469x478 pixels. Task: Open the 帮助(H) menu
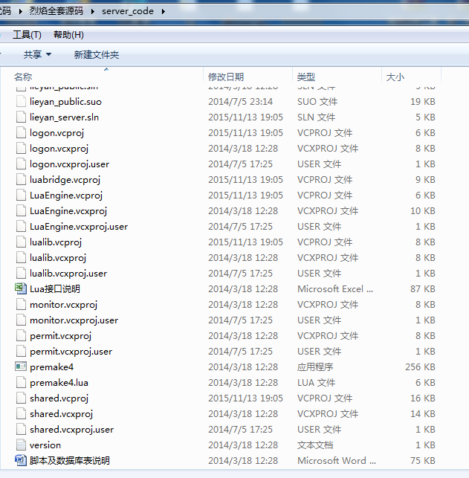pos(68,35)
